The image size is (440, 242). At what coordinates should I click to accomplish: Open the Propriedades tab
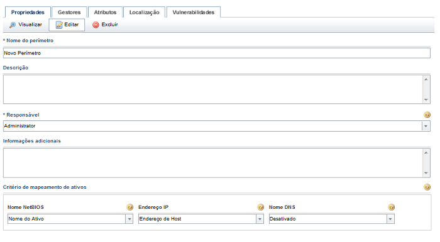[x=28, y=13]
